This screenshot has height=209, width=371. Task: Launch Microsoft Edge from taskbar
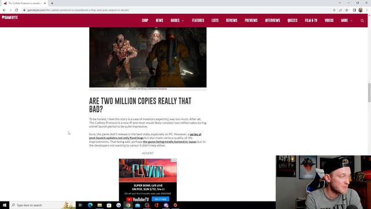(90, 205)
